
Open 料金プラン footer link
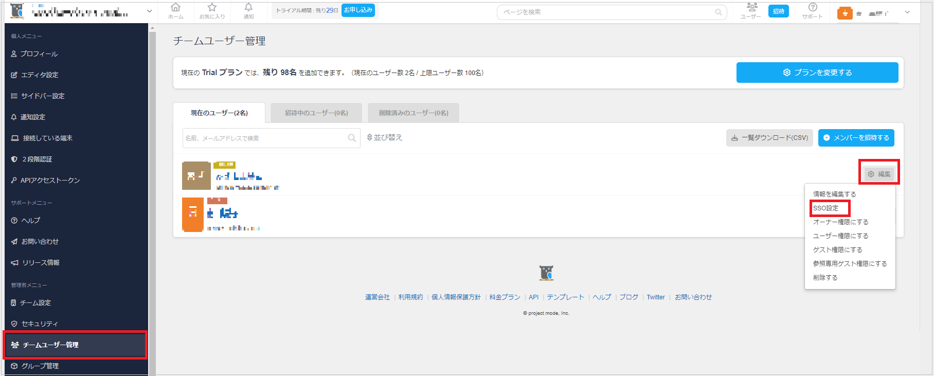point(505,297)
